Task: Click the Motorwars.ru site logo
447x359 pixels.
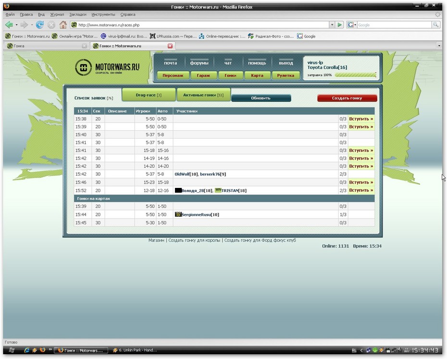Action: click(108, 67)
